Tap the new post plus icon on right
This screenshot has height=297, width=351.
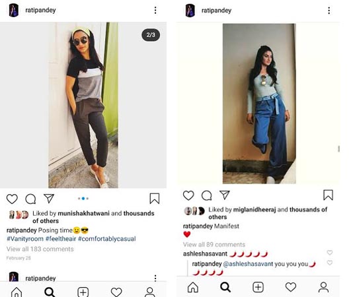point(258,287)
